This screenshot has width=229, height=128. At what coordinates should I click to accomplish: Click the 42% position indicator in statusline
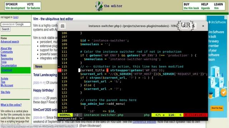coord(158,115)
